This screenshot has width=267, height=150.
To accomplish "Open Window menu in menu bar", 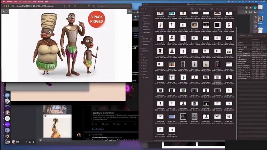I will point(40,2).
